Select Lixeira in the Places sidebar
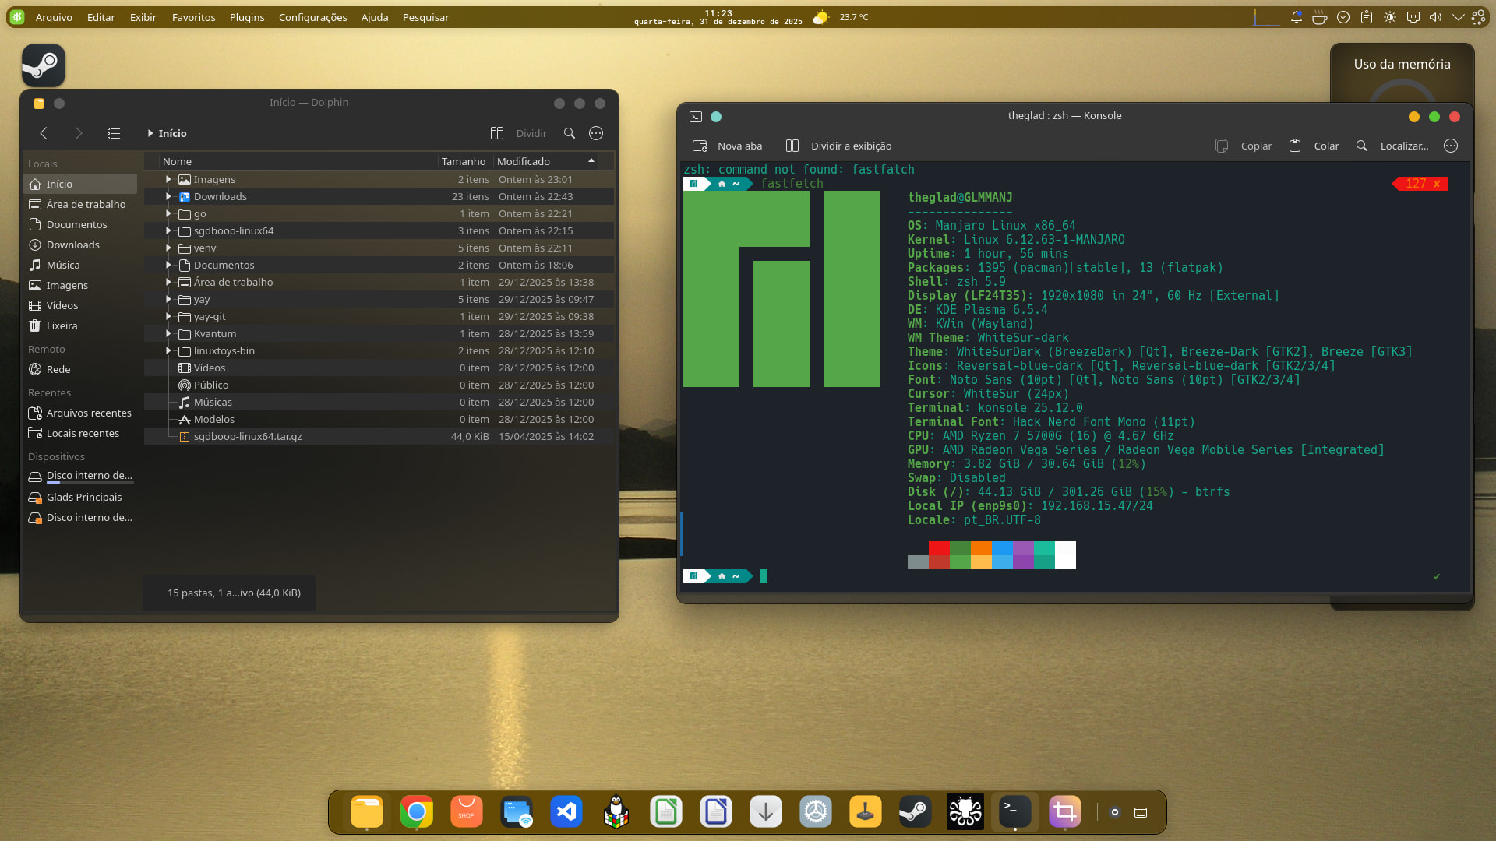1496x841 pixels. [x=62, y=325]
